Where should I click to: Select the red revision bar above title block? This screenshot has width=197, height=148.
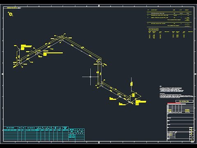click(174, 103)
